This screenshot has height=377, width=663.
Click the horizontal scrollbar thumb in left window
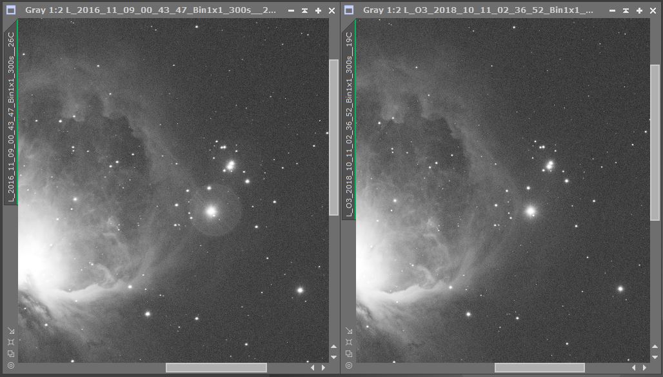pyautogui.click(x=216, y=368)
